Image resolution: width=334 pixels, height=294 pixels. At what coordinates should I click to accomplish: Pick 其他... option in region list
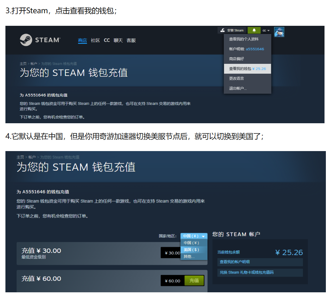(x=189, y=256)
